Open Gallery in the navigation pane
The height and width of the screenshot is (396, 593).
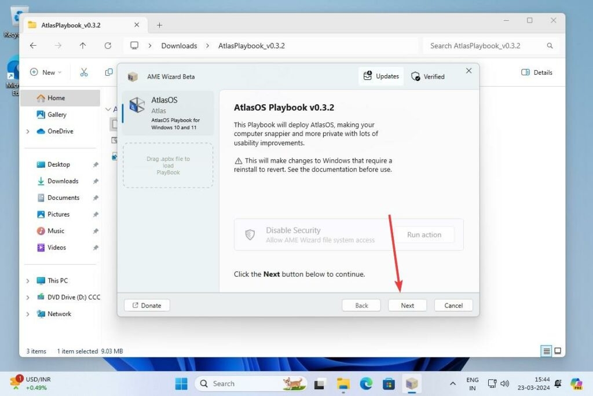57,115
